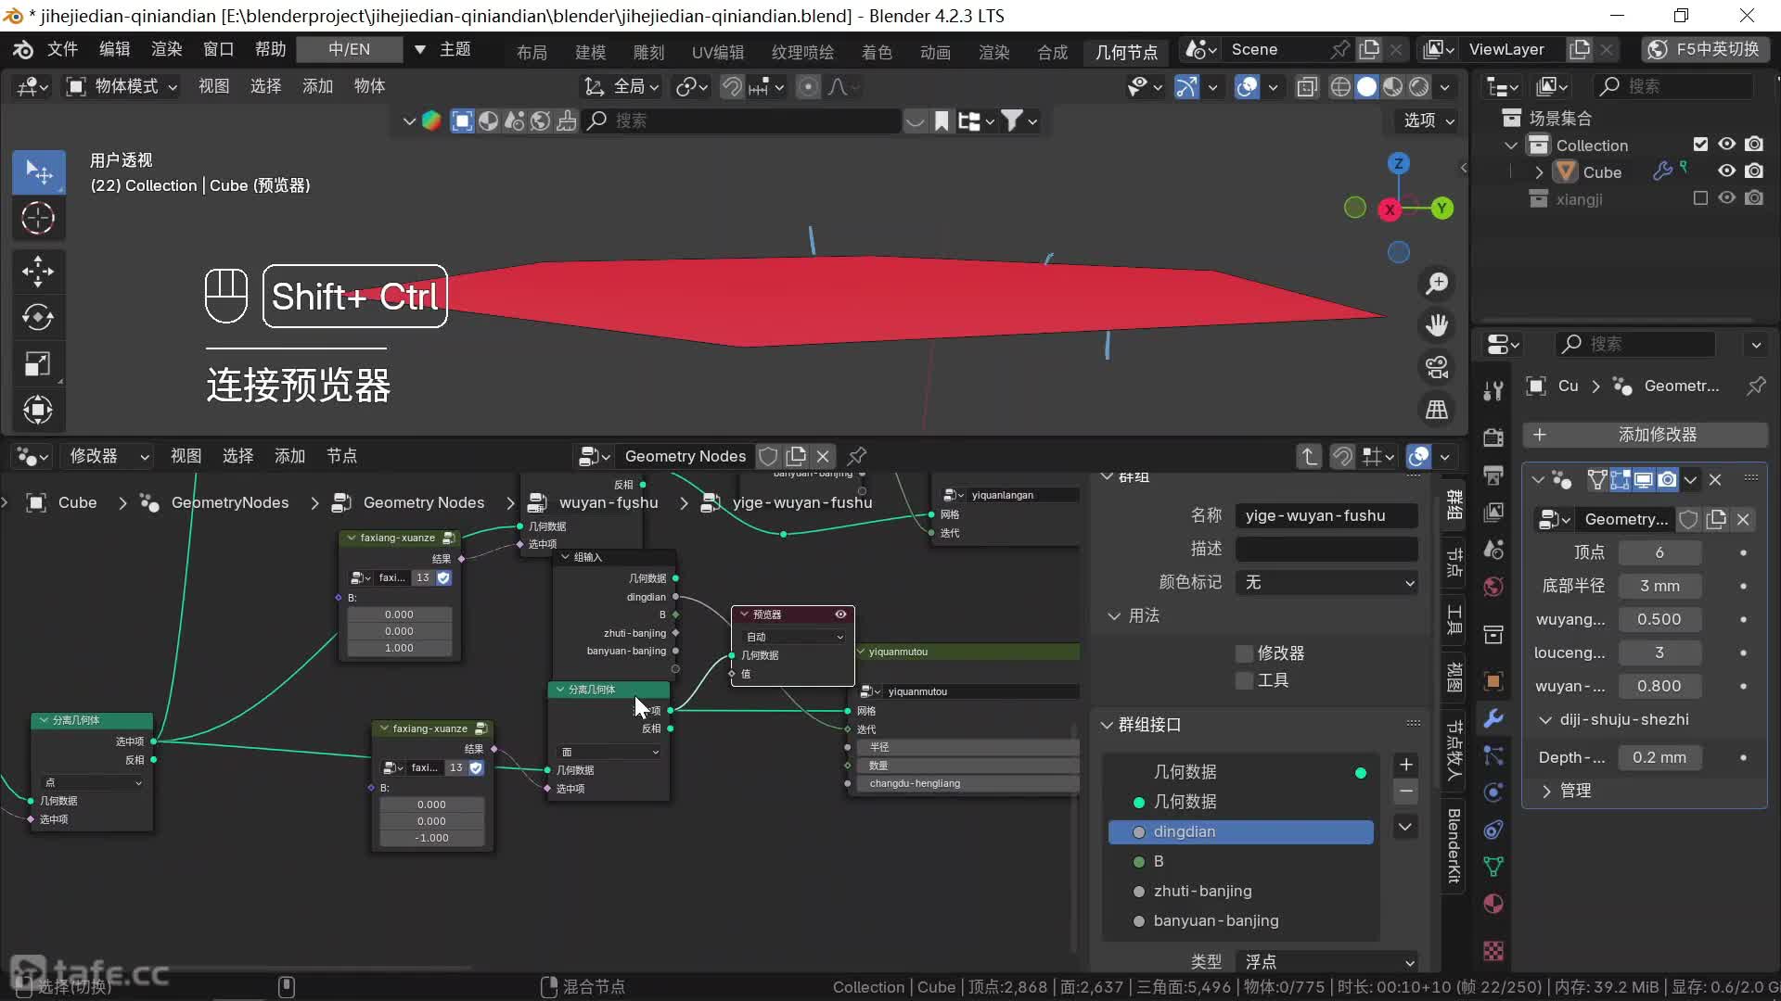This screenshot has height=1001, width=1781.
Task: Open the 渲染 top menu
Action: pos(167,49)
